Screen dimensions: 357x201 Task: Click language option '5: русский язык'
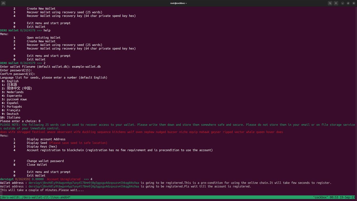coord(14,99)
